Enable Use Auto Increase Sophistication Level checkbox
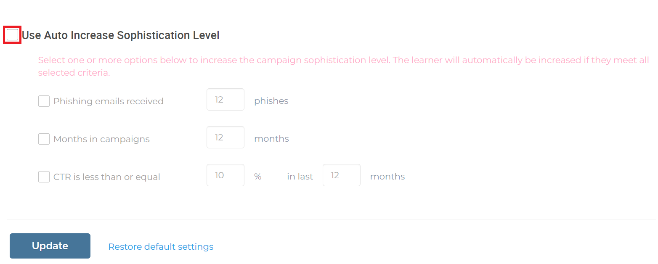 click(13, 35)
